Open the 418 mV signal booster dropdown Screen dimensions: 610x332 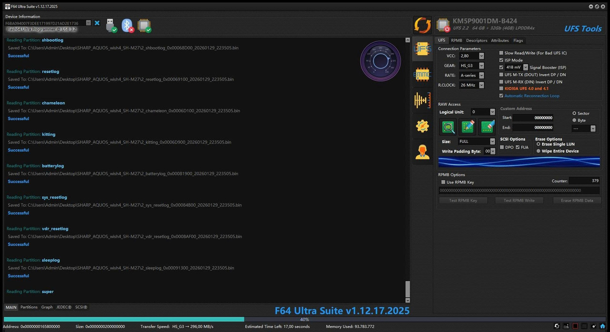pyautogui.click(x=526, y=68)
